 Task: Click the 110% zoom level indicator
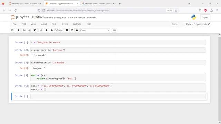169,10
